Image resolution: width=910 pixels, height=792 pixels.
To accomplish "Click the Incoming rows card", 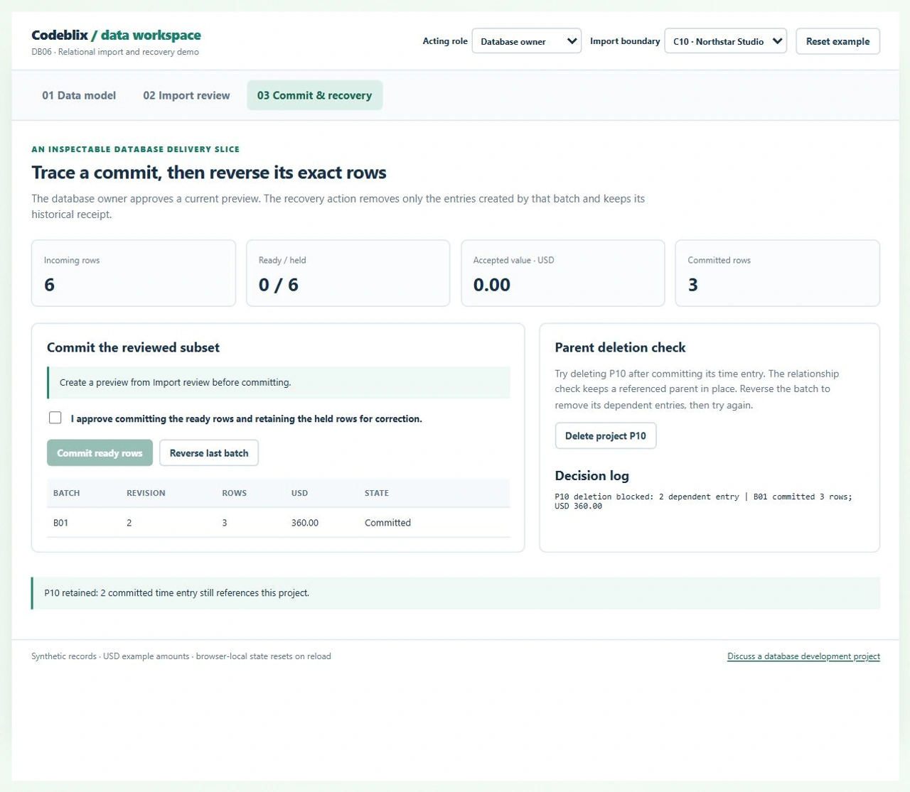I will click(134, 273).
